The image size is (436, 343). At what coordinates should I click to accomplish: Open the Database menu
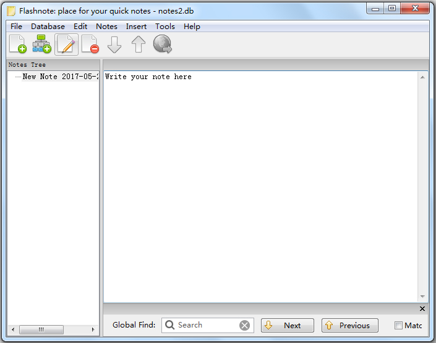(x=48, y=27)
